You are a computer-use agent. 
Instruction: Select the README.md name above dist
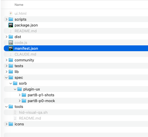(x=26, y=31)
